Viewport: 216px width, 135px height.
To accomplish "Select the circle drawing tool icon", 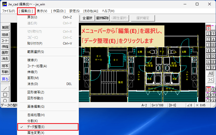I will 5,100.
